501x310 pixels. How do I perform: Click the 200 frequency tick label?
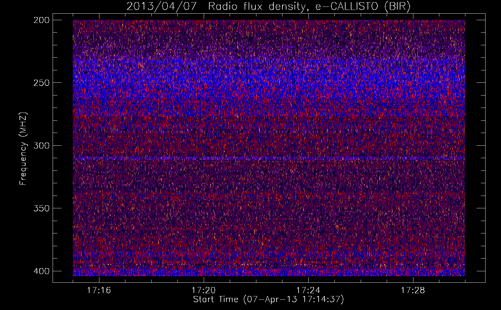point(41,20)
